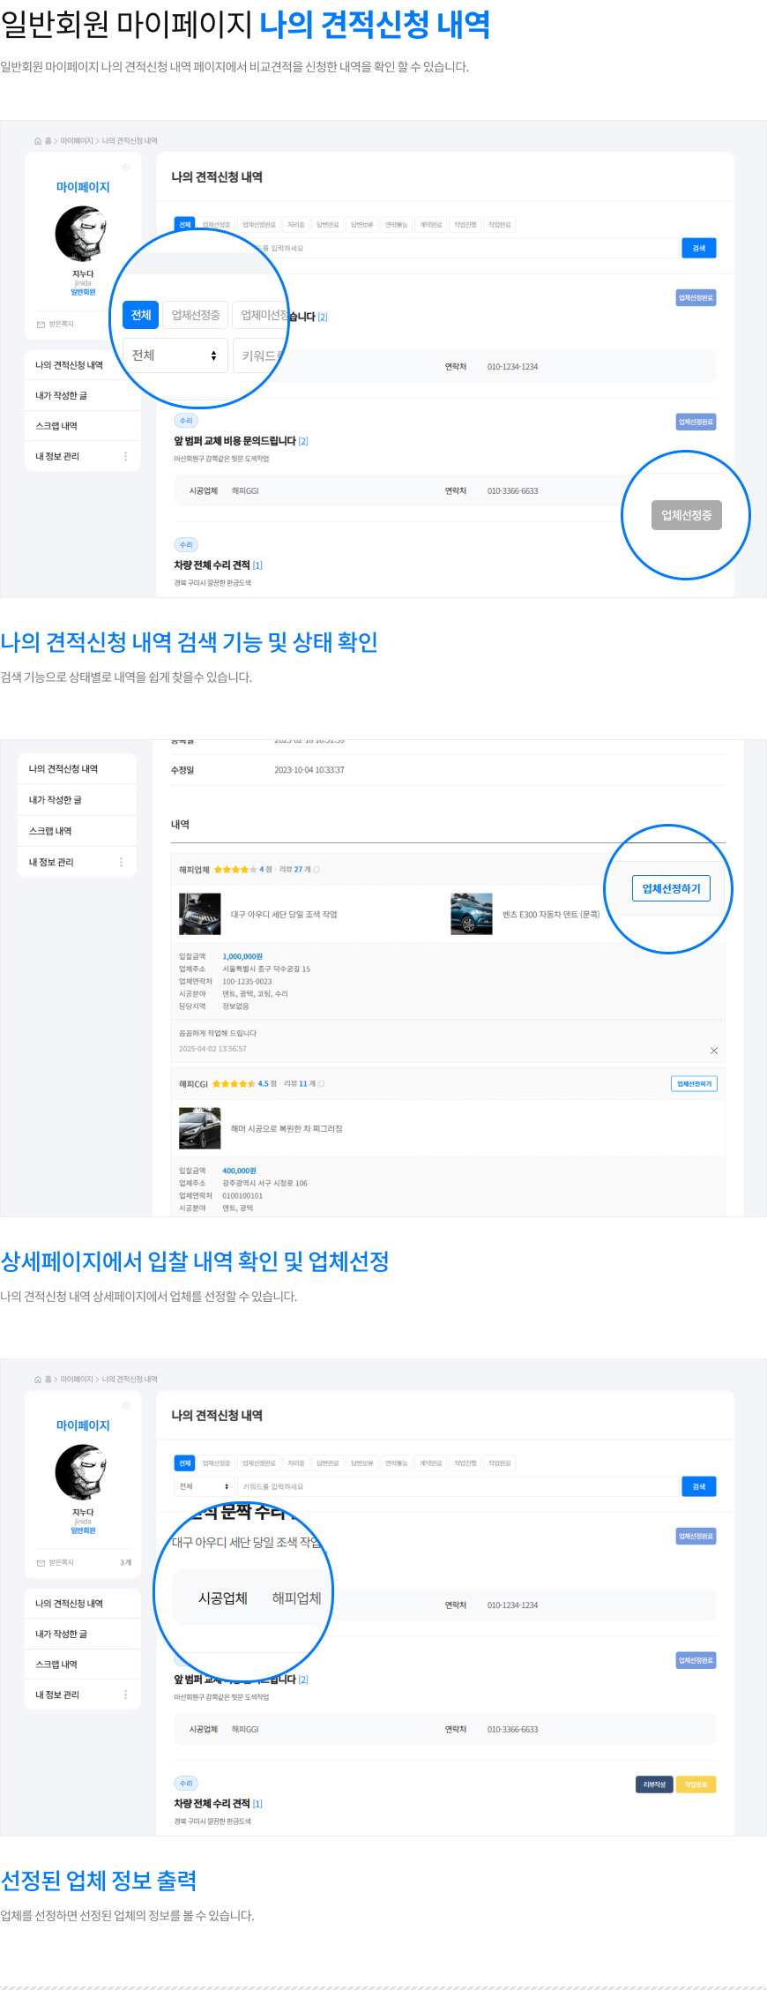Select 전체 tab in third screenshot
The height and width of the screenshot is (1990, 767).
pos(185,1463)
